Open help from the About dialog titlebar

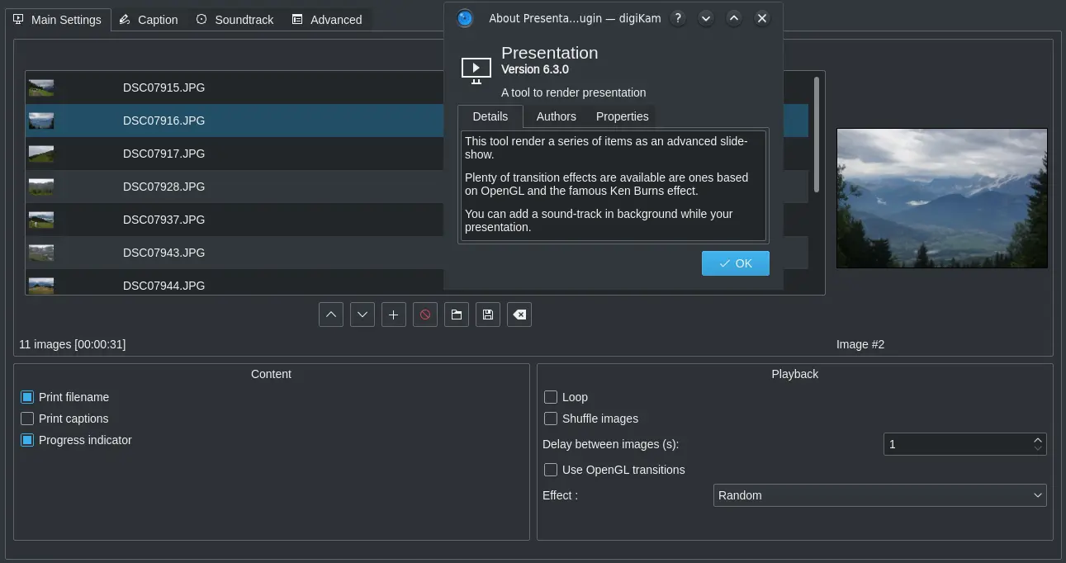click(x=677, y=17)
